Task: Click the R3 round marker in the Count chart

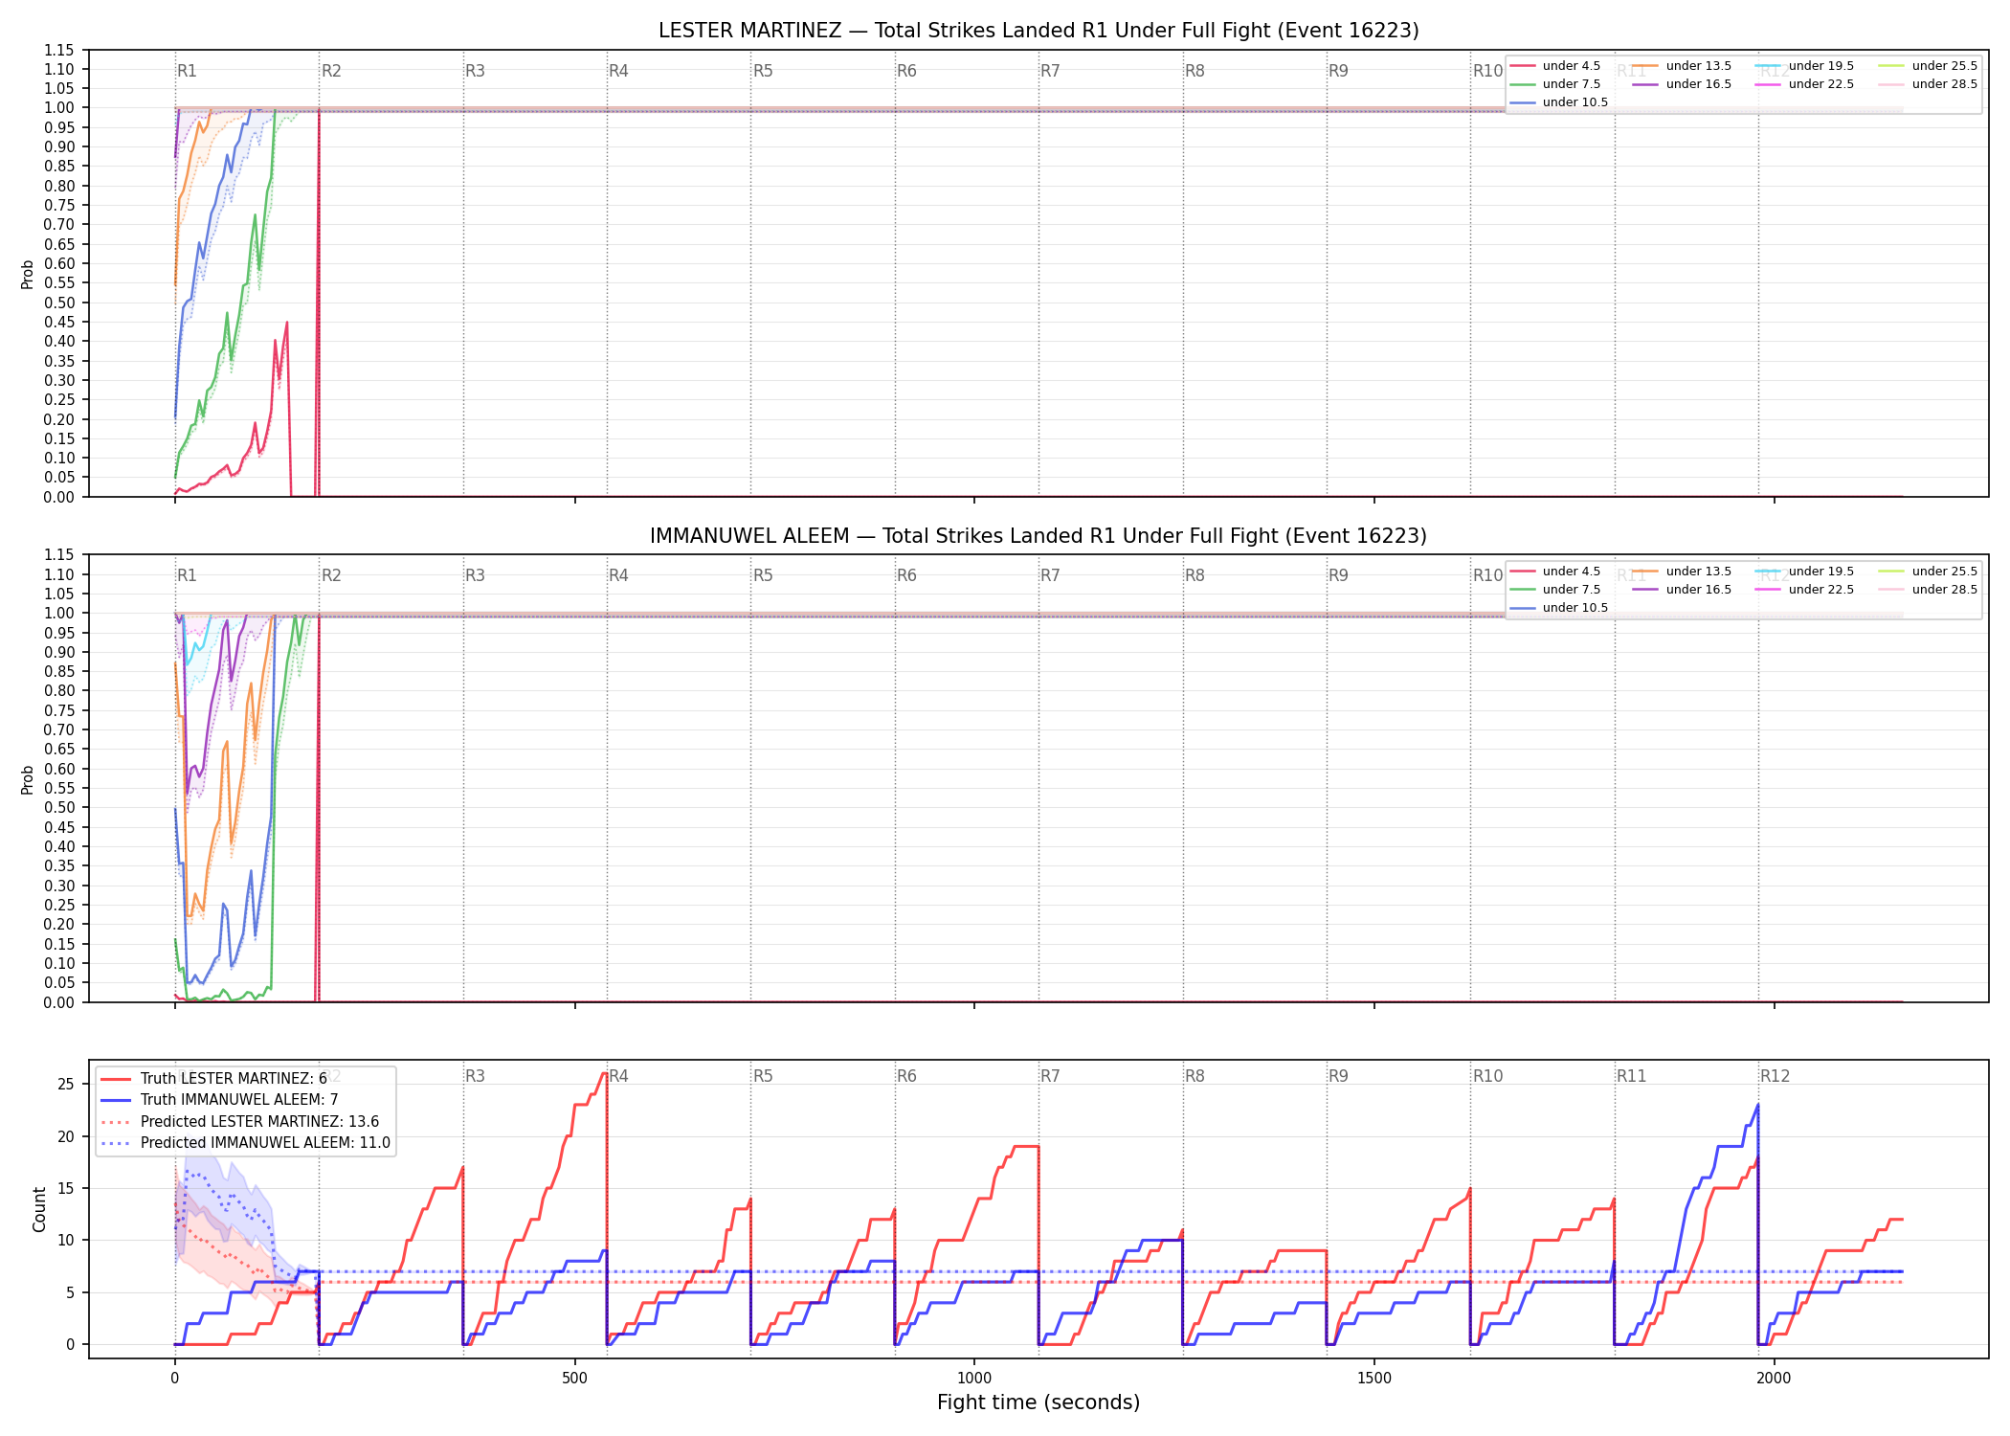Action: [x=475, y=1076]
